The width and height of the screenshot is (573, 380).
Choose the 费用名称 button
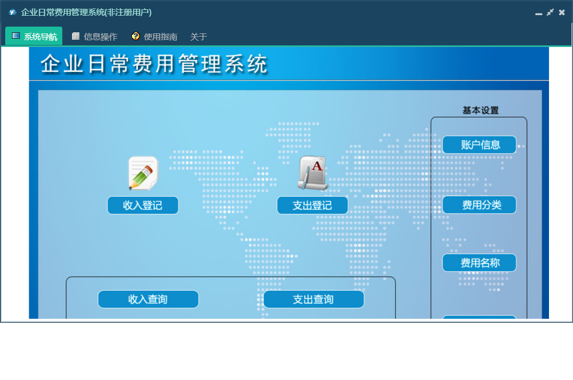pyautogui.click(x=479, y=263)
